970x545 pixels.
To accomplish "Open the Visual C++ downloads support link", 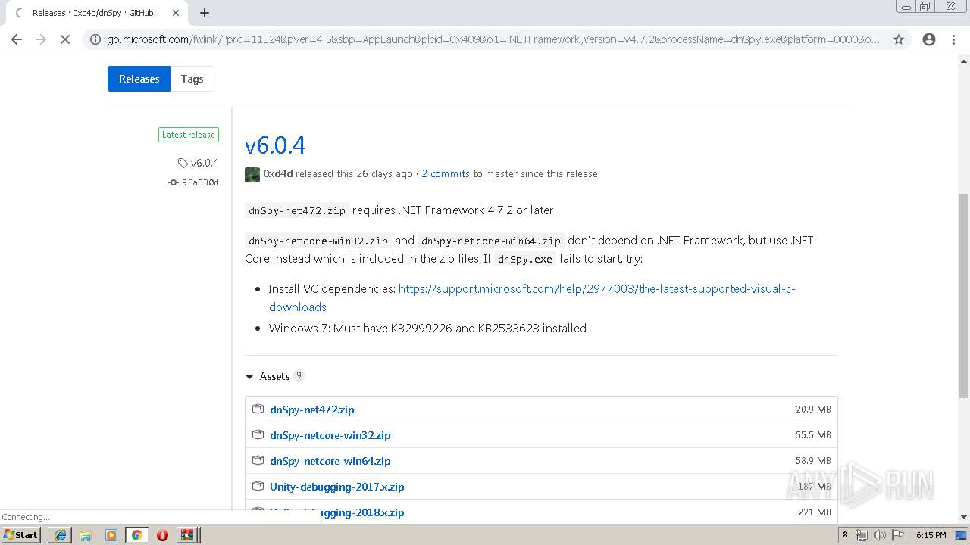I will point(532,297).
